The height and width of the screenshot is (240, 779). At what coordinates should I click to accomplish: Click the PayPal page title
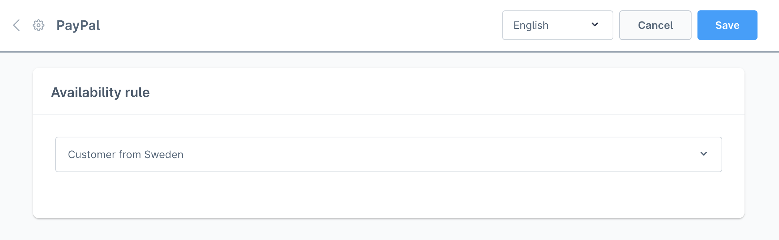pos(78,25)
